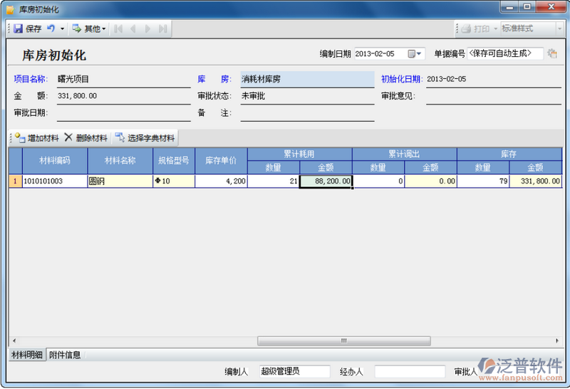
Task: Open the dropdown arrow beside undo
Action: click(x=62, y=29)
